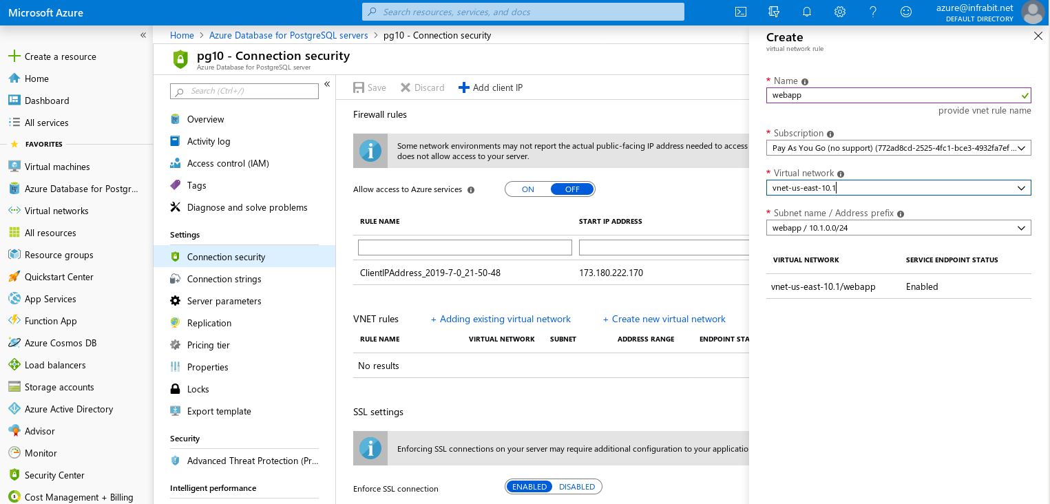
Task: Click Adding existing virtual network link
Action: 501,319
